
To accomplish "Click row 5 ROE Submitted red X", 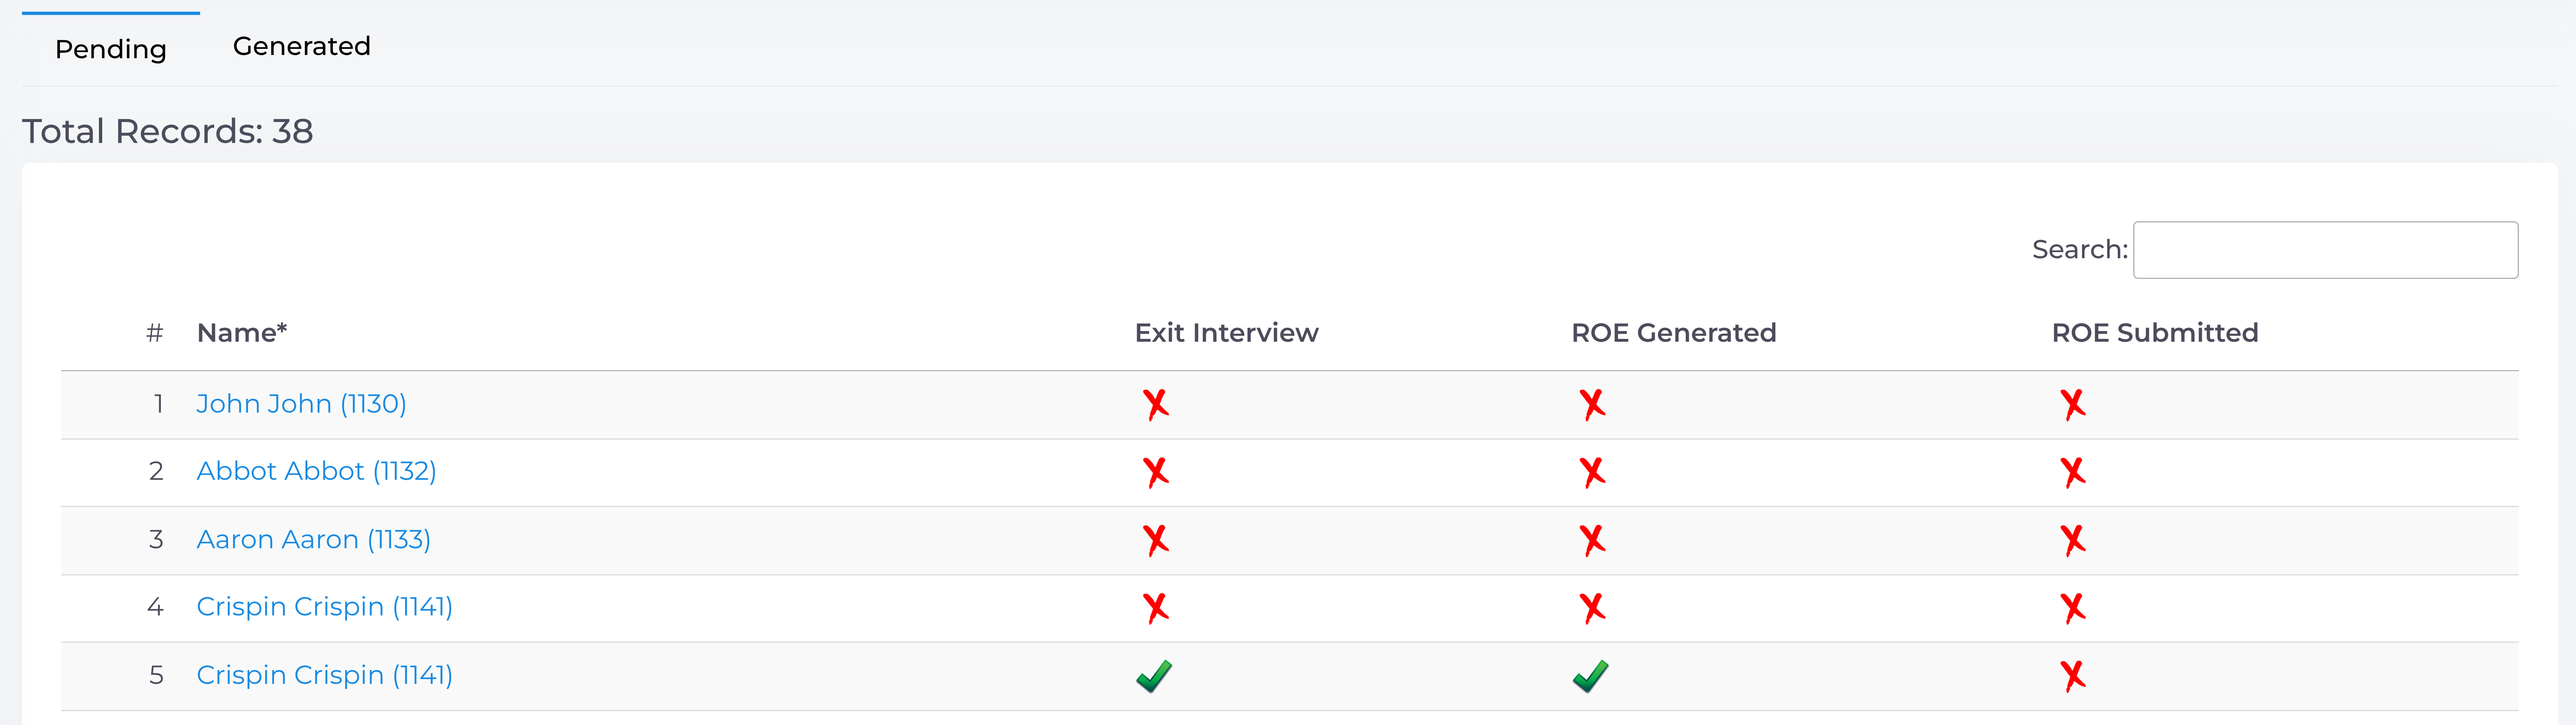I will pyautogui.click(x=2072, y=676).
